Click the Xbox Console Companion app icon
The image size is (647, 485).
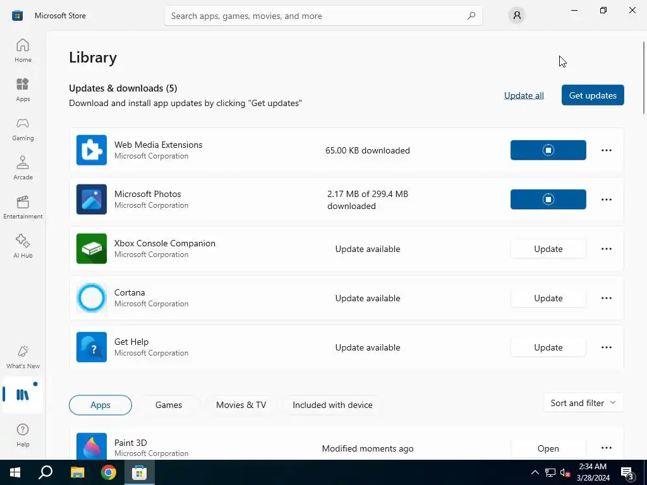click(92, 249)
